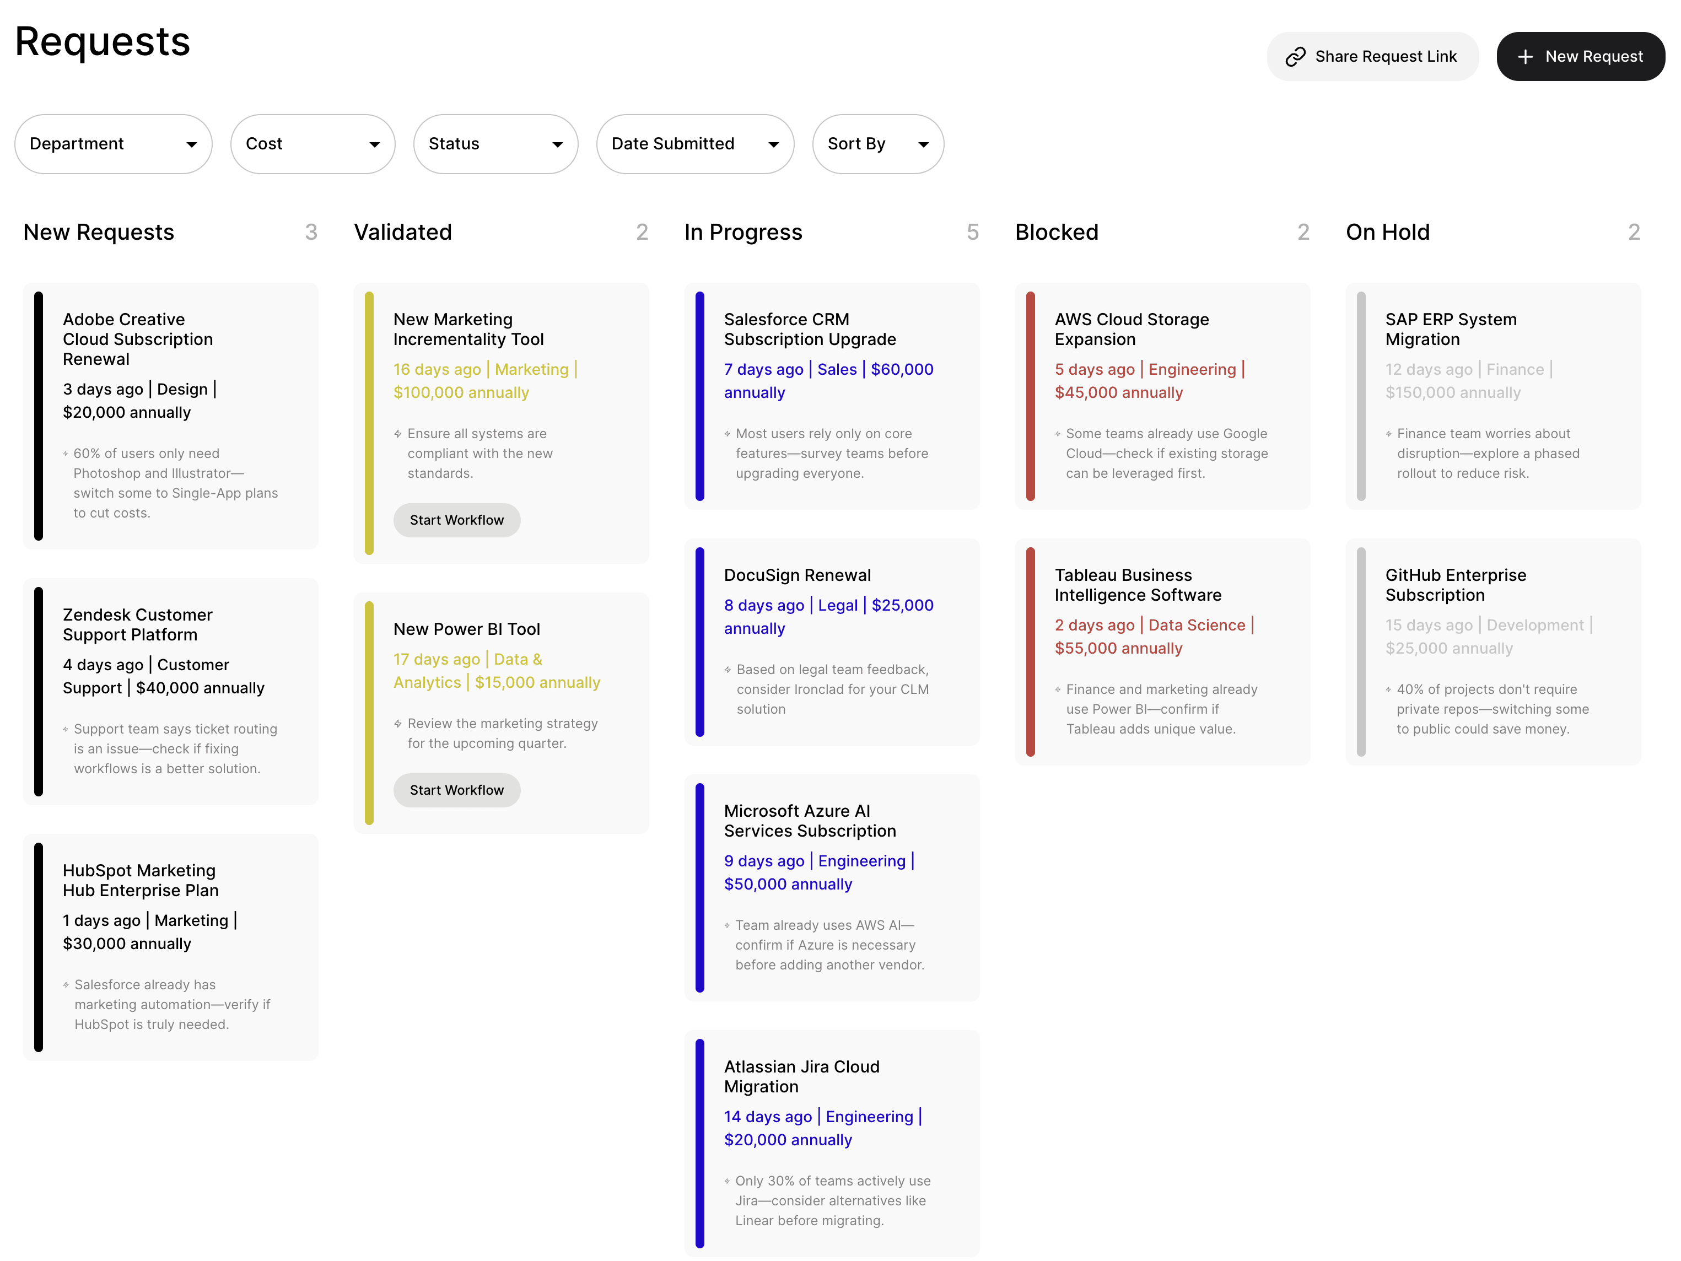Click the In Progress count of 5
Screen dimensions: 1681x1261
pos(972,233)
